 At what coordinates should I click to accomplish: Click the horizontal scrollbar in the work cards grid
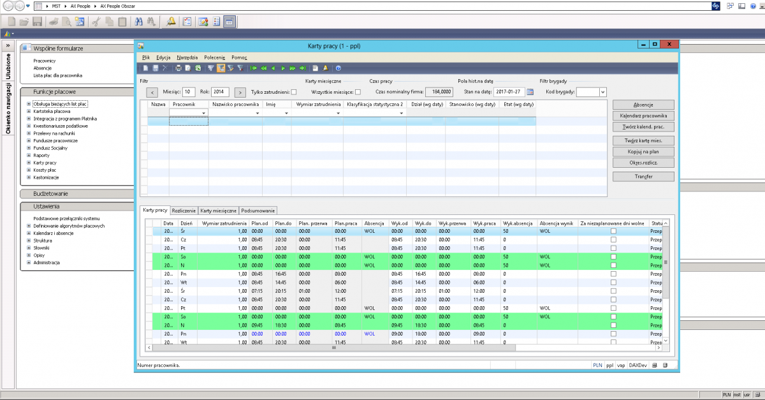[333, 348]
